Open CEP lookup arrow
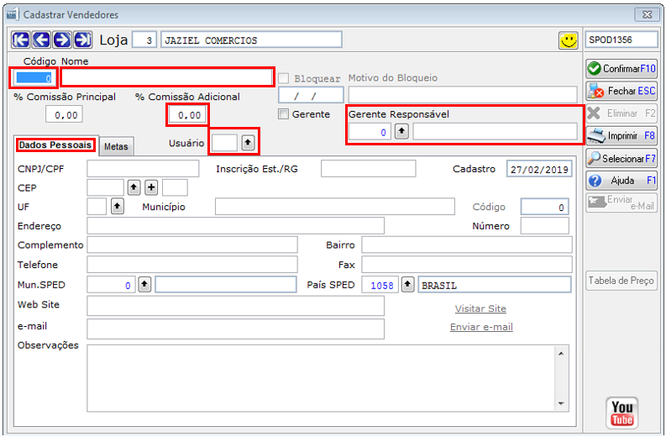Image resolution: width=666 pixels, height=437 pixels. tap(134, 187)
